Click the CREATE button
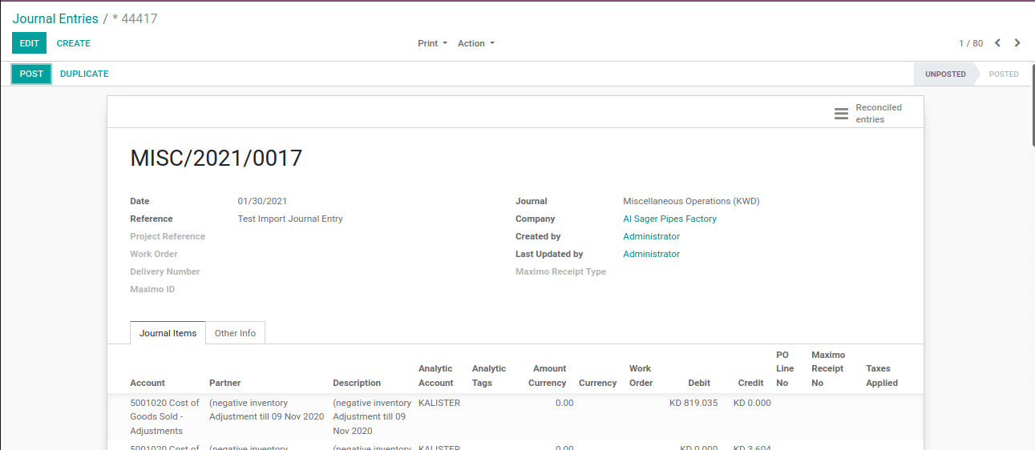This screenshot has width=1035, height=450. (x=74, y=43)
